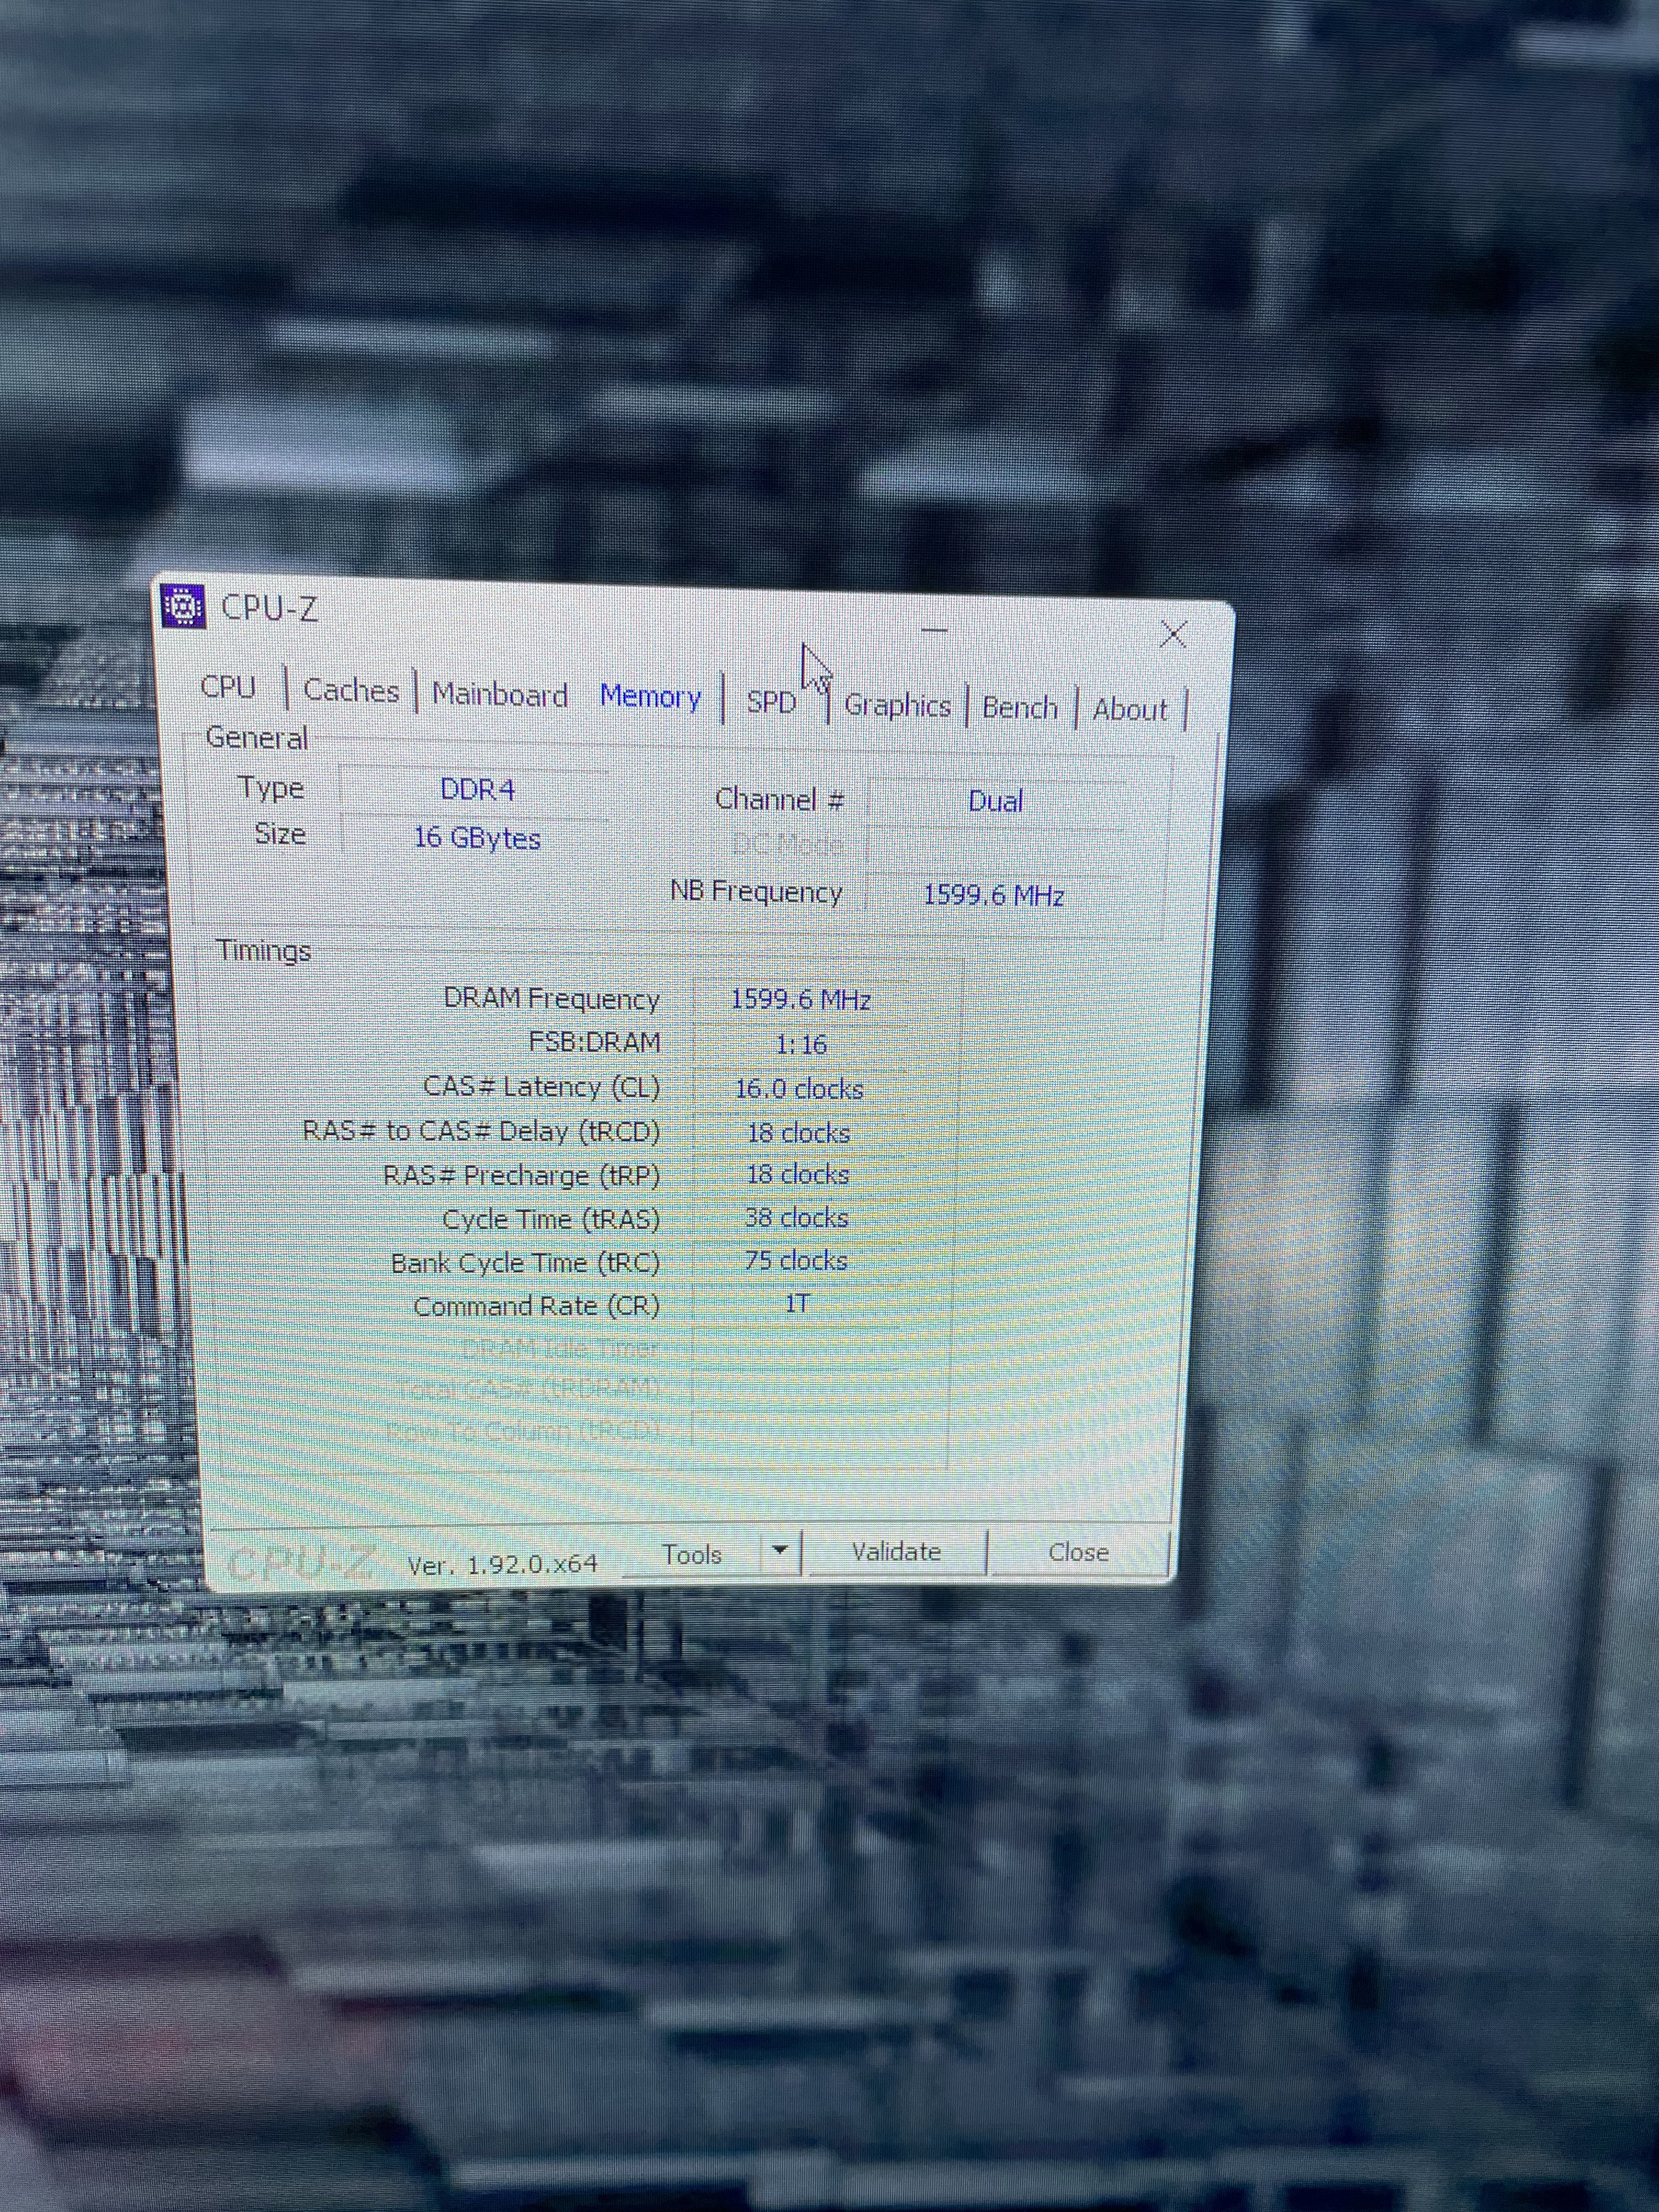The image size is (1659, 2212).
Task: Click the DDR4 memory type field
Action: click(x=477, y=790)
